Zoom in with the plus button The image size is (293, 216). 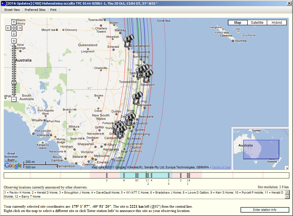point(14,41)
